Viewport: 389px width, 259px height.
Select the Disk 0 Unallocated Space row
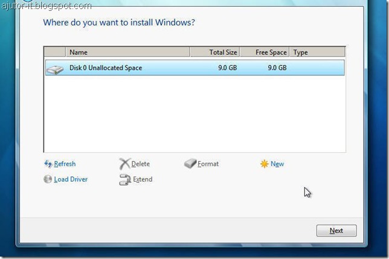194,68
